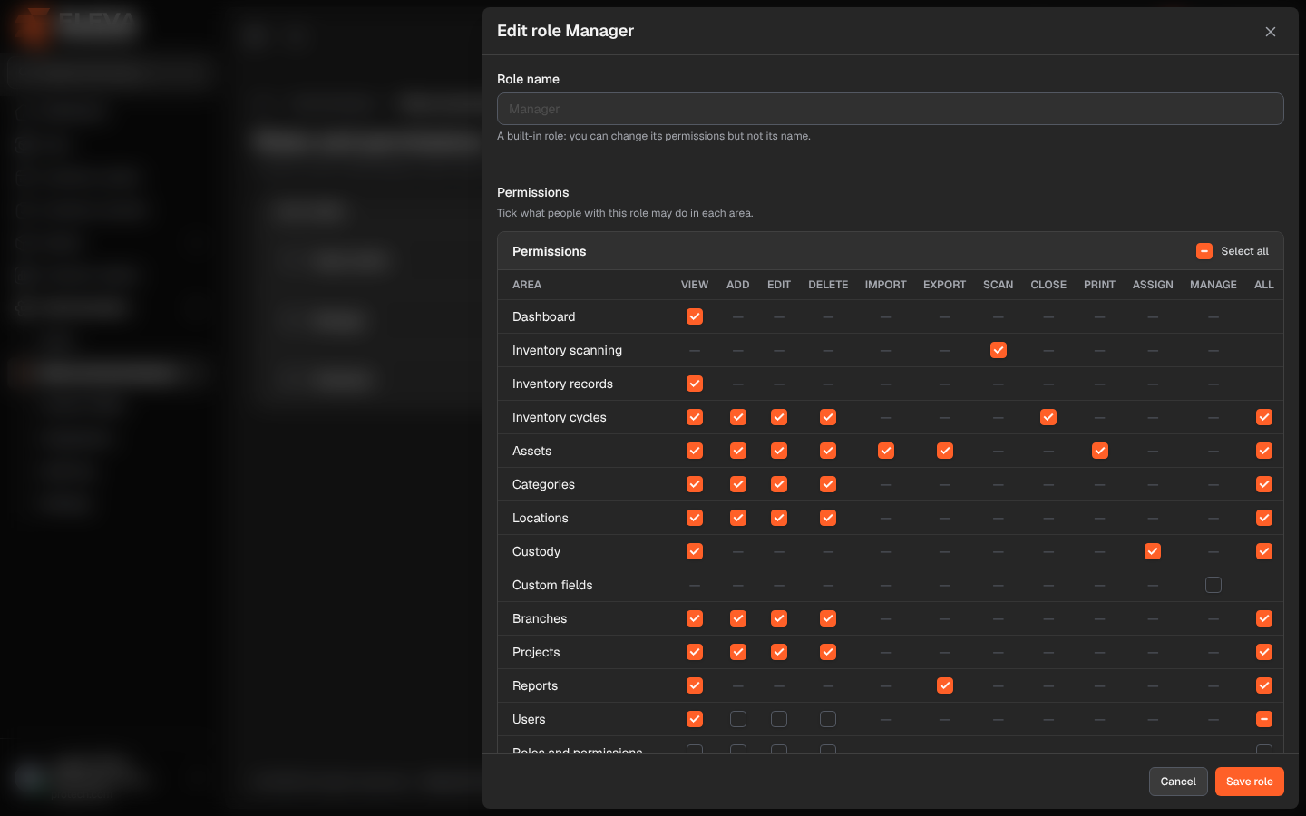The image size is (1306, 816).
Task: Uncheck View permission for Inventory records
Action: (695, 384)
